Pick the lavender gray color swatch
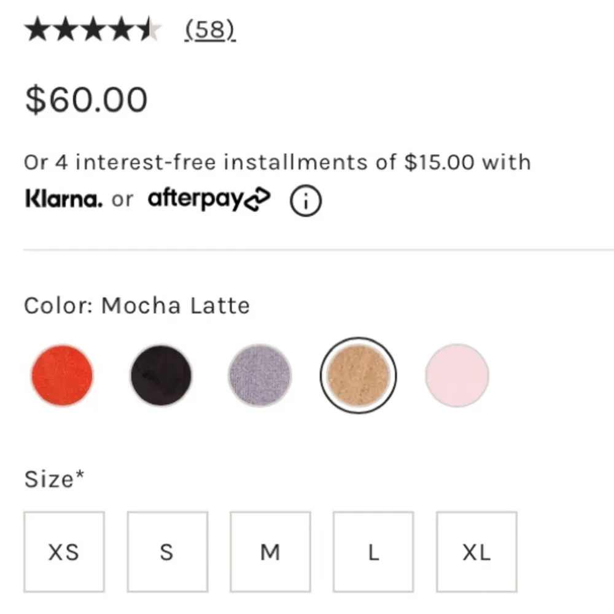The height and width of the screenshot is (614, 614). [x=260, y=375]
